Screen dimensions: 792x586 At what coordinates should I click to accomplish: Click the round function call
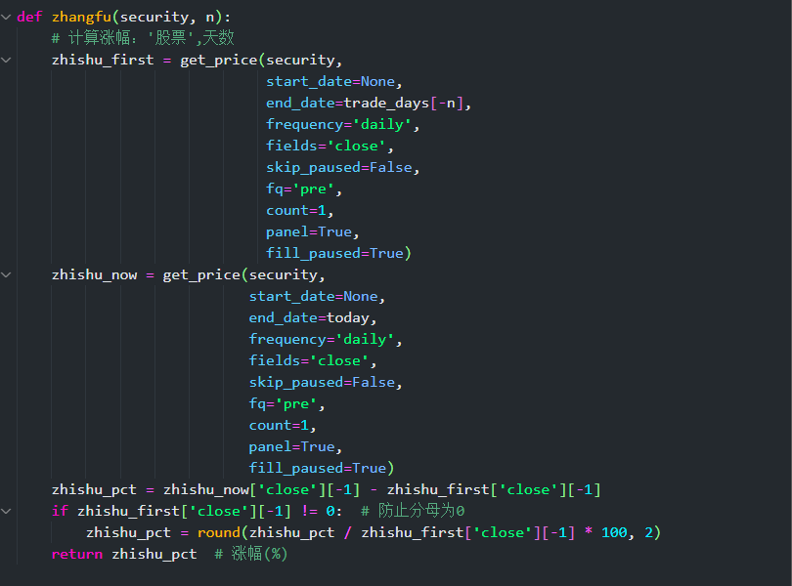pos(219,533)
